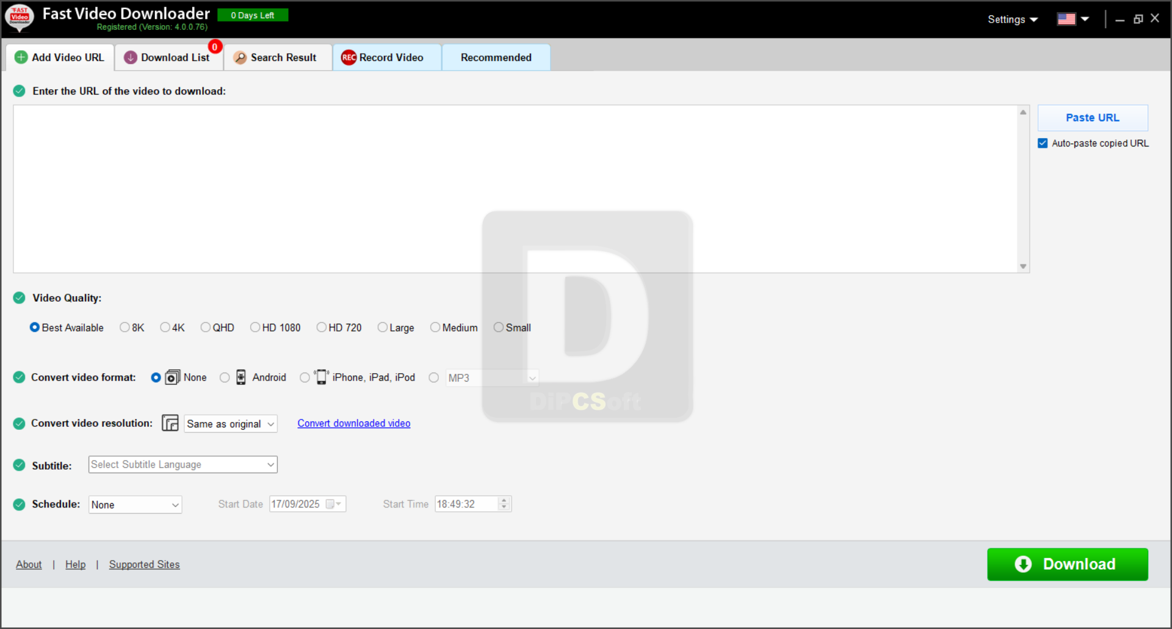Click the green Download button
The height and width of the screenshot is (629, 1172).
coord(1068,564)
